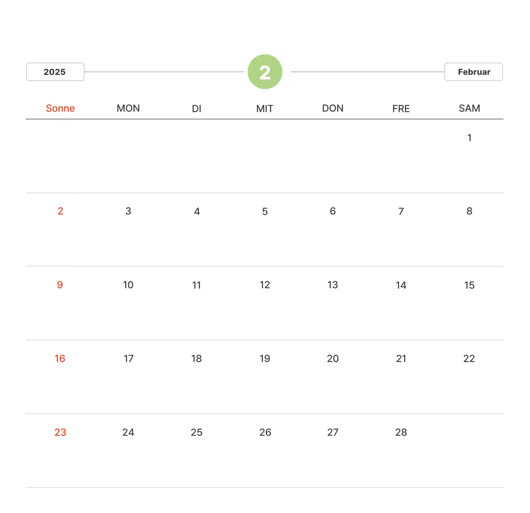The height and width of the screenshot is (513, 530).
Task: Pick February 5 on the calendar
Action: coord(265,211)
